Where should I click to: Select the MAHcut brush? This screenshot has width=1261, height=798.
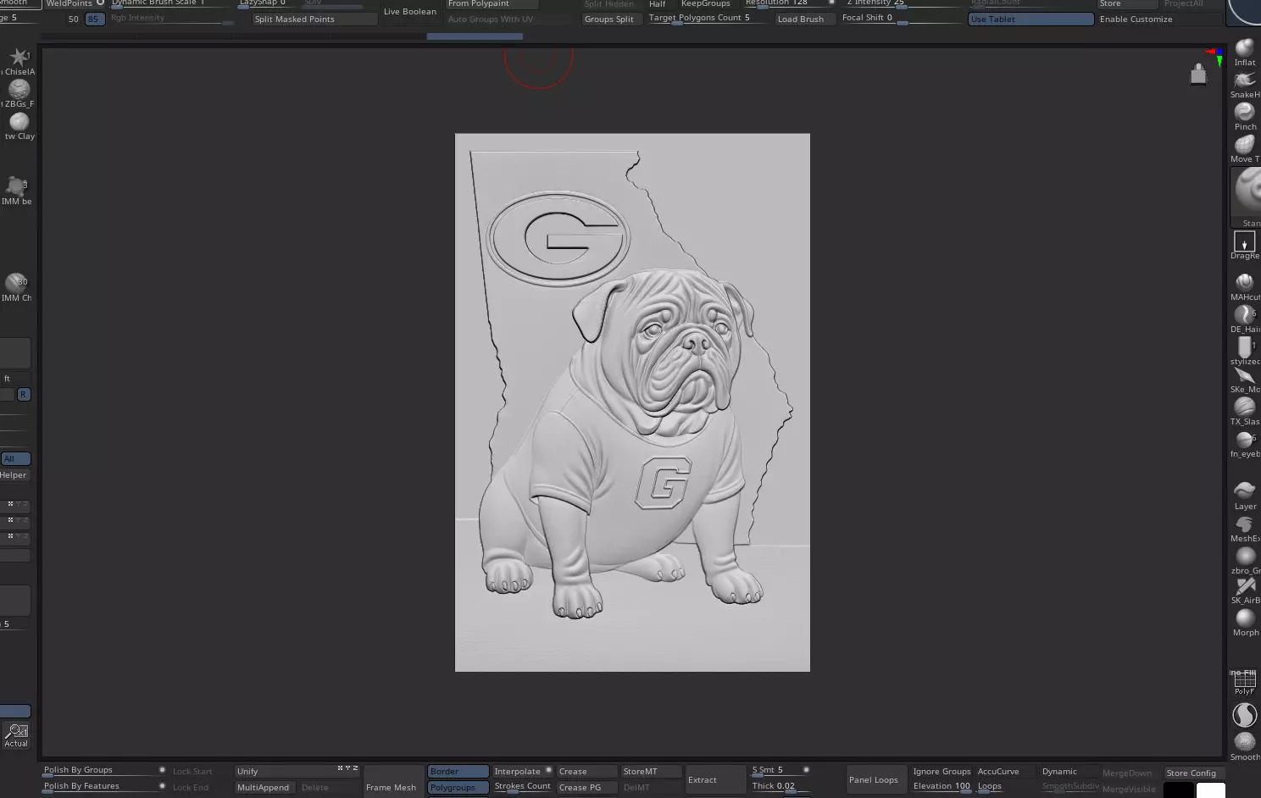[x=1244, y=286]
